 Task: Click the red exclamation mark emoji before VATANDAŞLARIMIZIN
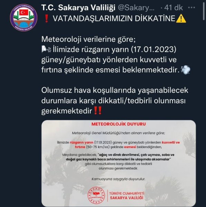(x=46, y=19)
